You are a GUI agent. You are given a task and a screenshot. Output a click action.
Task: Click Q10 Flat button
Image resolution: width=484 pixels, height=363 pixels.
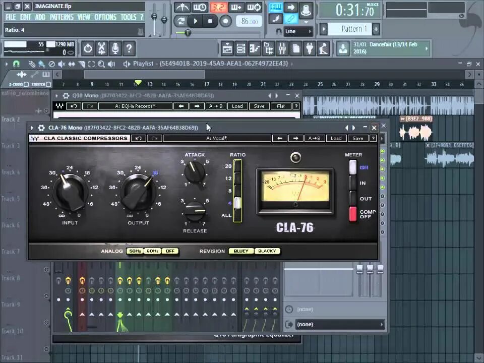[x=281, y=106]
